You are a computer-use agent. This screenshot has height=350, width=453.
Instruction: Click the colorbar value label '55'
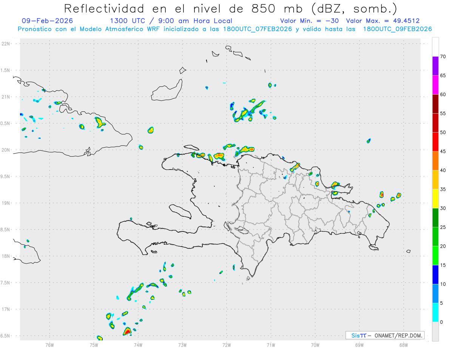tap(443, 113)
